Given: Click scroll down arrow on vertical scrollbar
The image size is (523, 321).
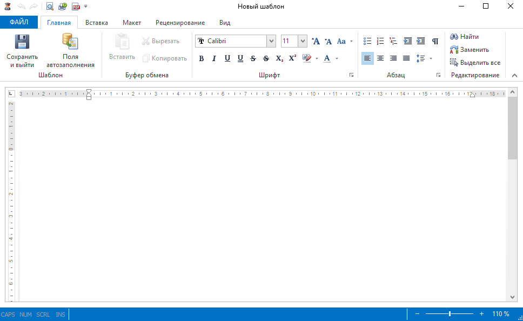Looking at the screenshot, I should [x=512, y=297].
